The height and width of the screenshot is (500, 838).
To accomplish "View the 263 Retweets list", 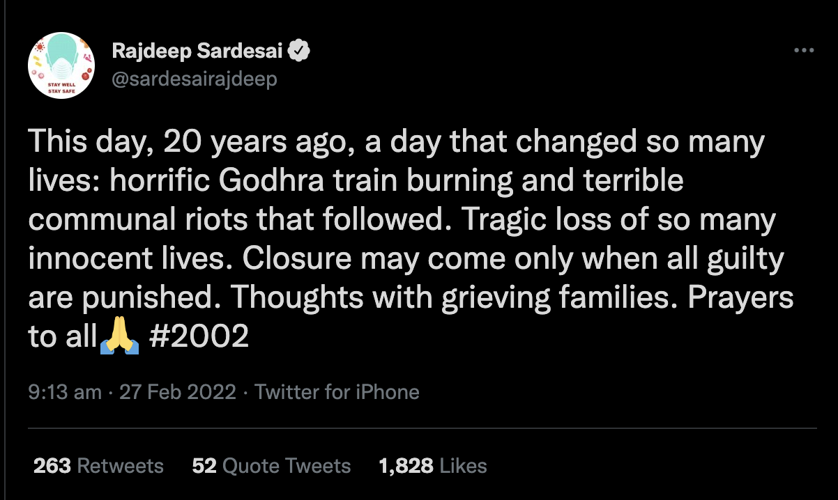I will tap(98, 466).
